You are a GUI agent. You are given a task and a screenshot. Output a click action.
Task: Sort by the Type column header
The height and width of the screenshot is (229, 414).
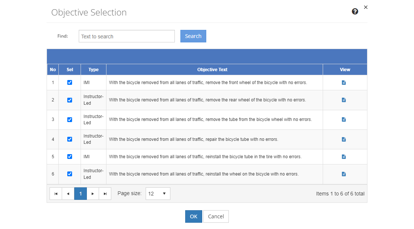[94, 70]
